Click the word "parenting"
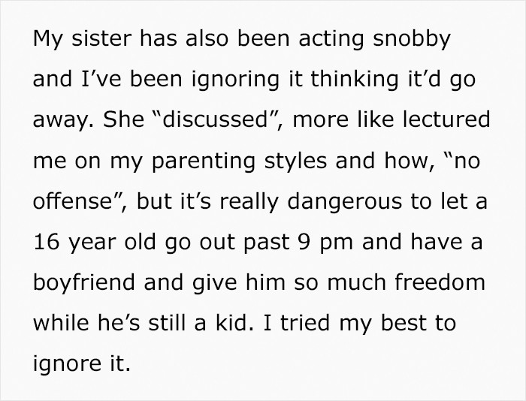Image resolution: width=526 pixels, height=401 pixels. (204, 161)
